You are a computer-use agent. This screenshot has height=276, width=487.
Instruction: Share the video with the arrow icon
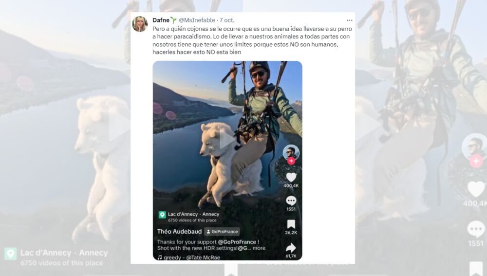pyautogui.click(x=291, y=248)
